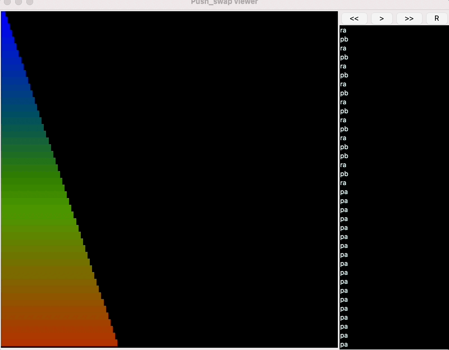Click the << step-back button

tap(354, 19)
